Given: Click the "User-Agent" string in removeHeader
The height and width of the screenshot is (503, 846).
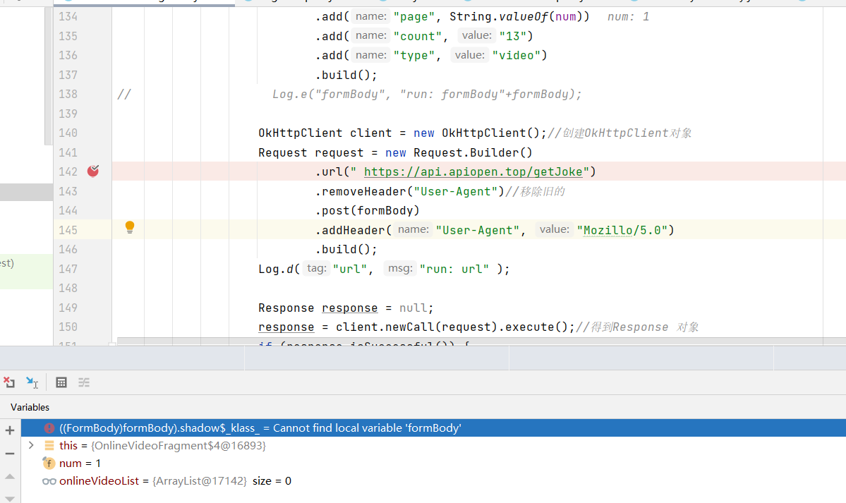Looking at the screenshot, I should (456, 192).
